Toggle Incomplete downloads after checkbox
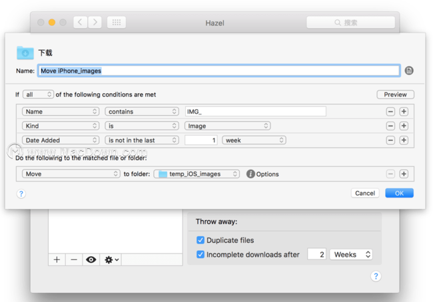The image size is (435, 302). tap(201, 254)
